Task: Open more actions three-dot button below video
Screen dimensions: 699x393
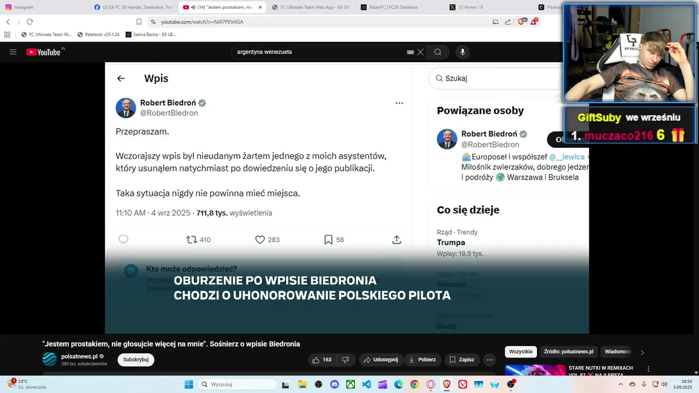Action: coord(489,360)
